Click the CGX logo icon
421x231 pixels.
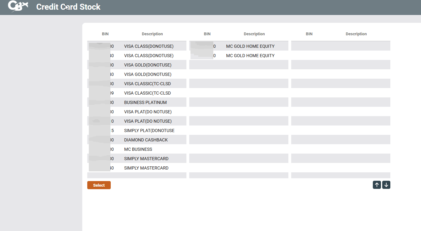point(18,7)
